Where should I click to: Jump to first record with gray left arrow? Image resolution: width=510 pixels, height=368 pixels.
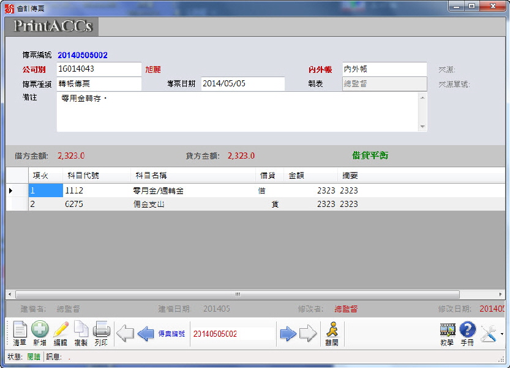[125, 334]
